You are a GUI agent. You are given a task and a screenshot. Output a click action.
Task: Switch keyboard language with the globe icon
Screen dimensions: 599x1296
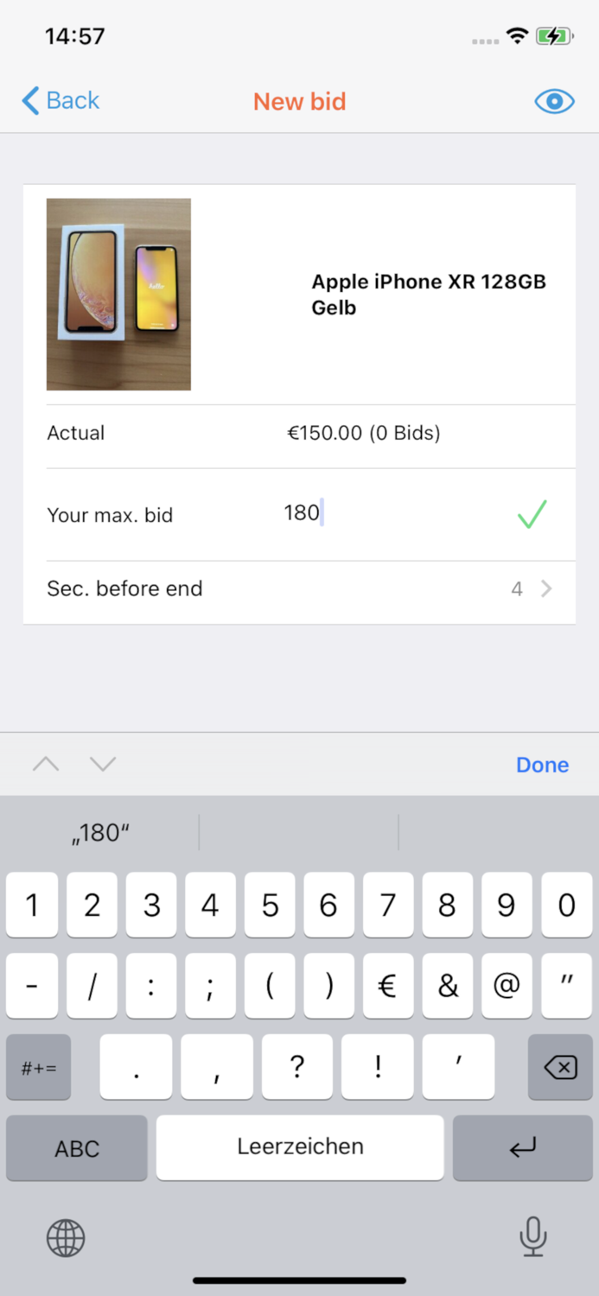point(65,1238)
